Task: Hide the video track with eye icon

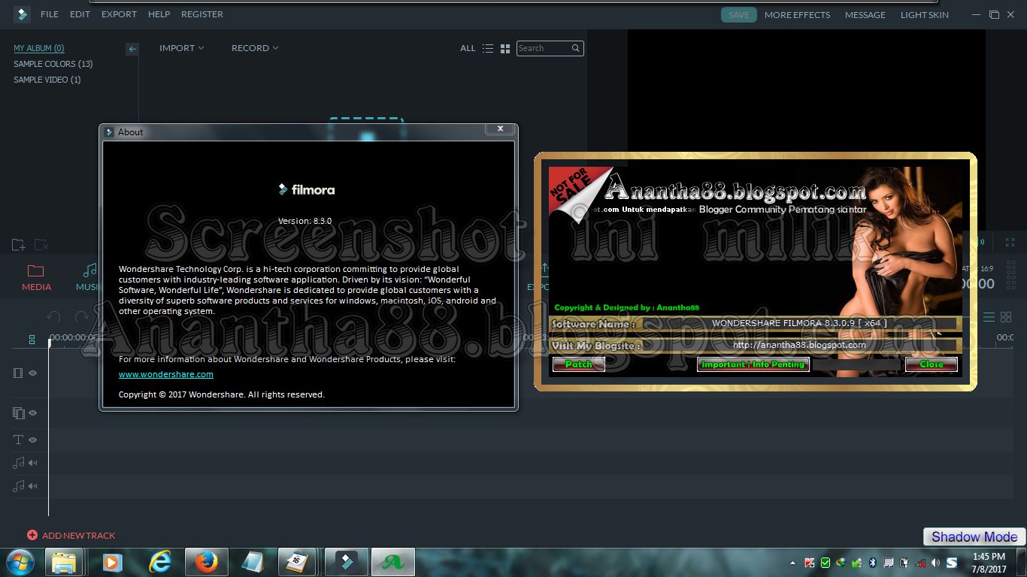Action: pyautogui.click(x=33, y=373)
